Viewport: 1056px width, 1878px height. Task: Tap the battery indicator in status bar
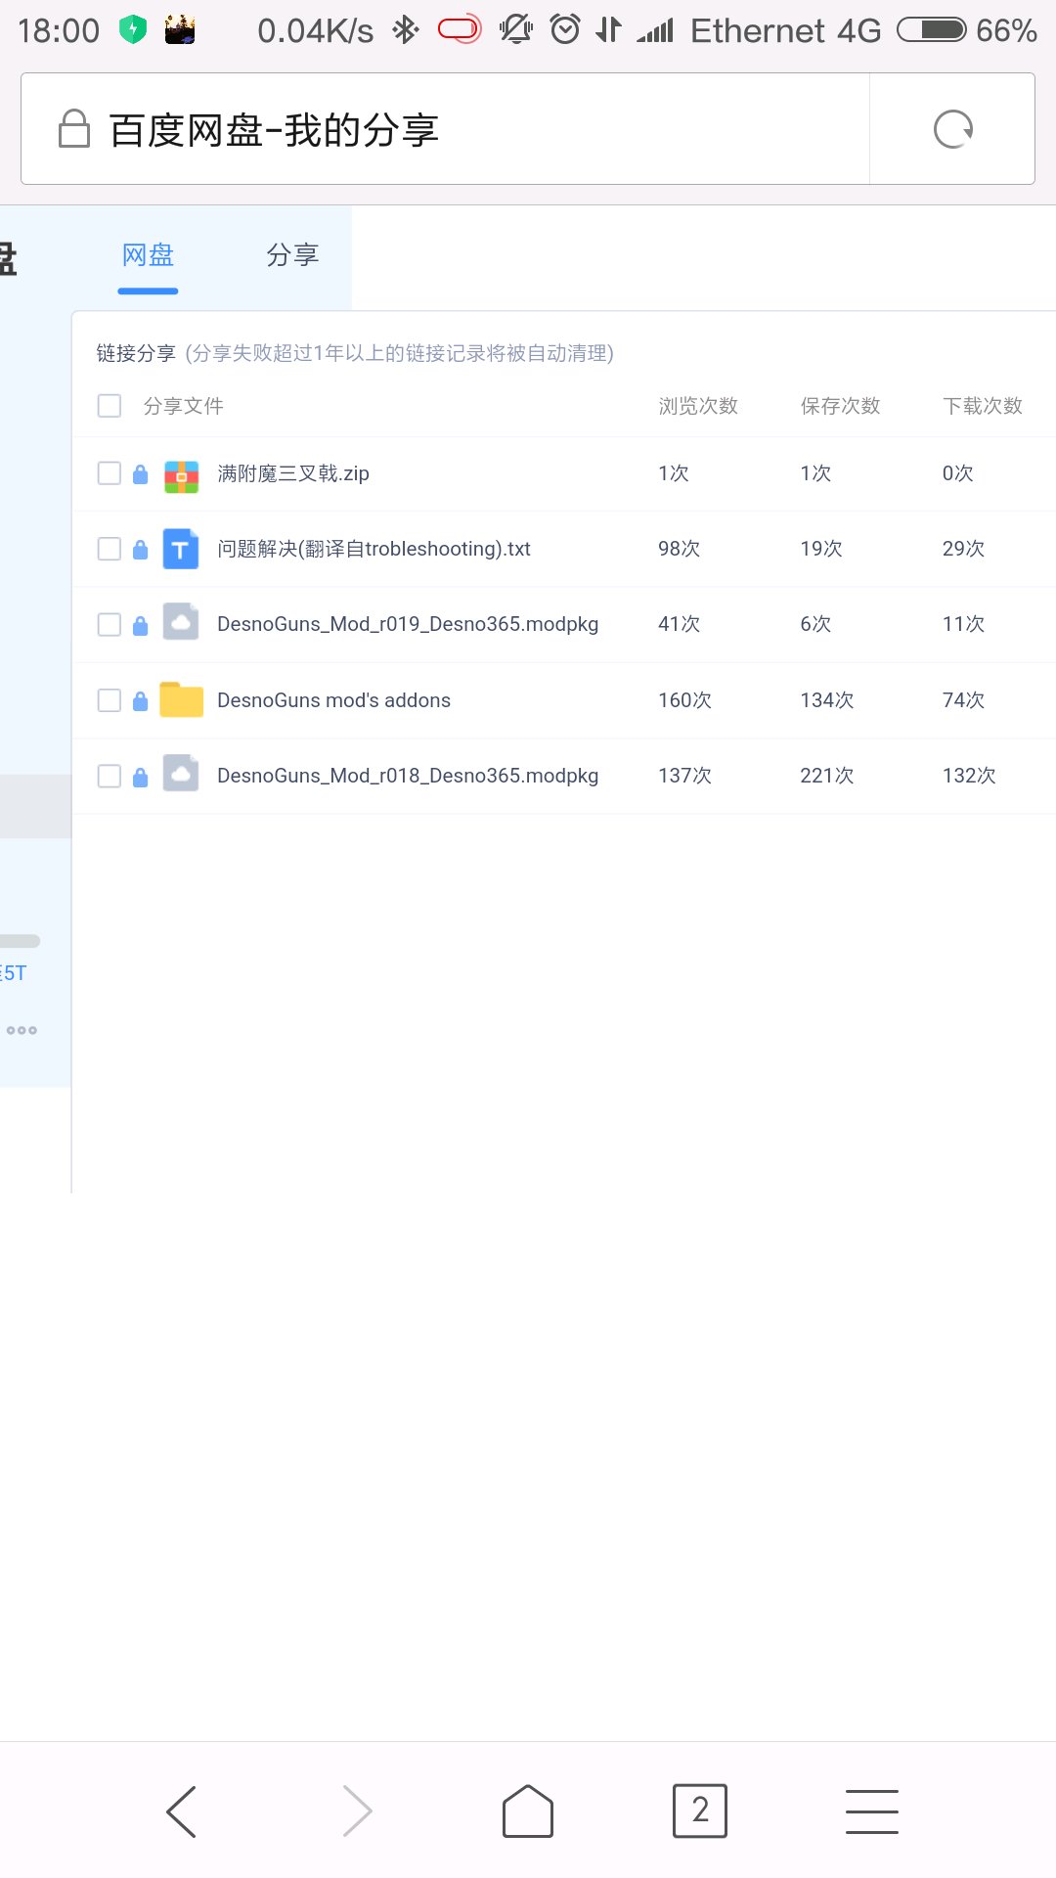[932, 30]
